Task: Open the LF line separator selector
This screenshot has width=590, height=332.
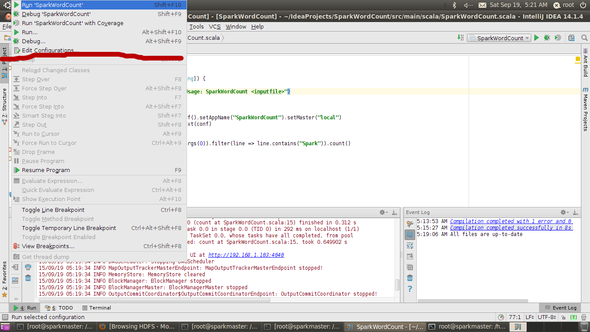Action: coord(530,317)
